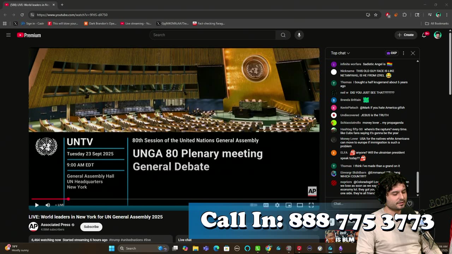Viewport: 452px width, 254px height.
Task: Click KevinPietsch's chat message
Action: coord(372,108)
